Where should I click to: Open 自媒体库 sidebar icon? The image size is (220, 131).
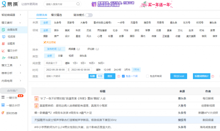pos(3,30)
